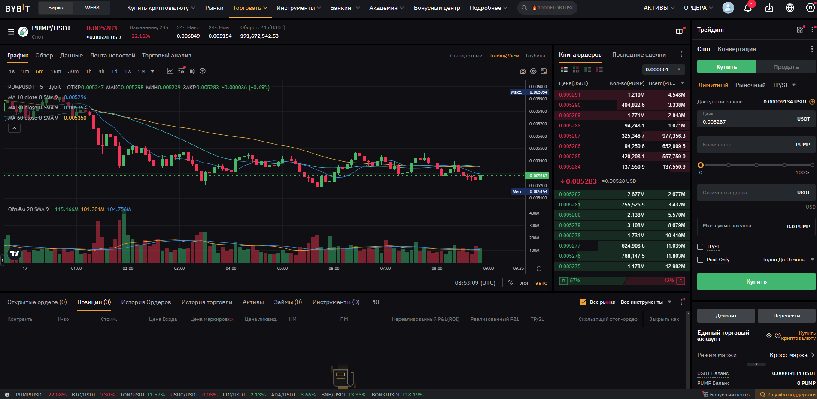The image size is (817, 399).
Task: Open the customer support link in footer
Action: (788, 395)
